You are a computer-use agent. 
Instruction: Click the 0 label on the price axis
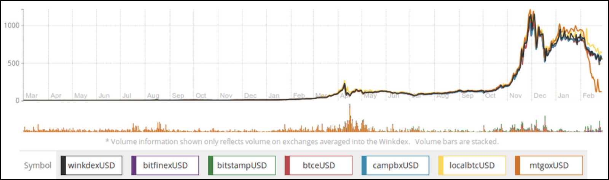coord(18,100)
